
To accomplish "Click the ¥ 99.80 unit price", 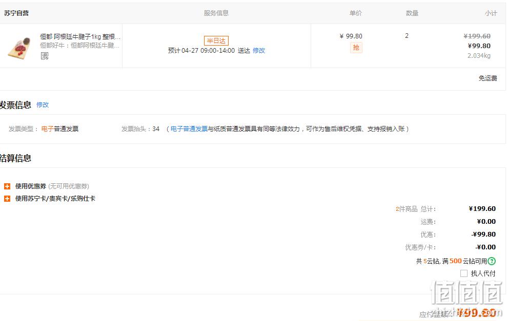I will pos(351,36).
